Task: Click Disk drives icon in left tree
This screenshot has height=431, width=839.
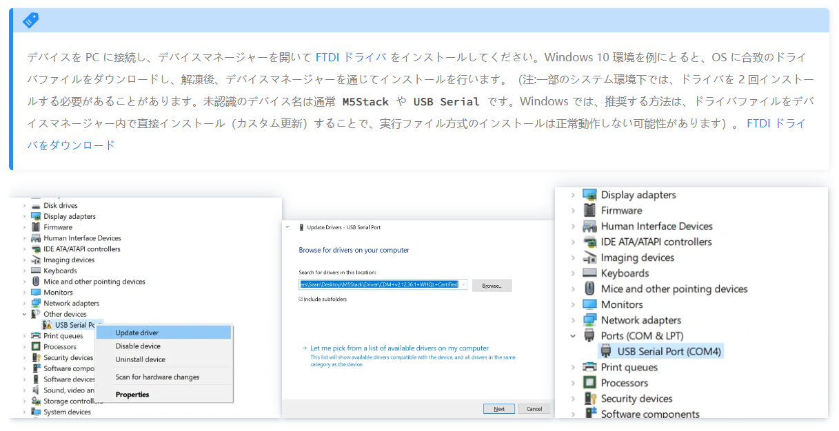Action: pyautogui.click(x=36, y=206)
